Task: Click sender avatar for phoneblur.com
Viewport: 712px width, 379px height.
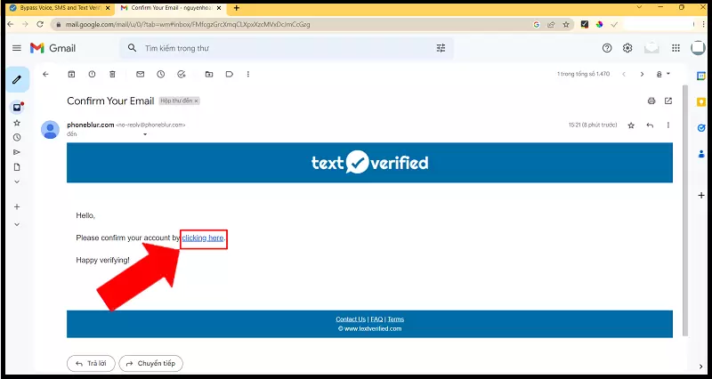Action: tap(50, 129)
